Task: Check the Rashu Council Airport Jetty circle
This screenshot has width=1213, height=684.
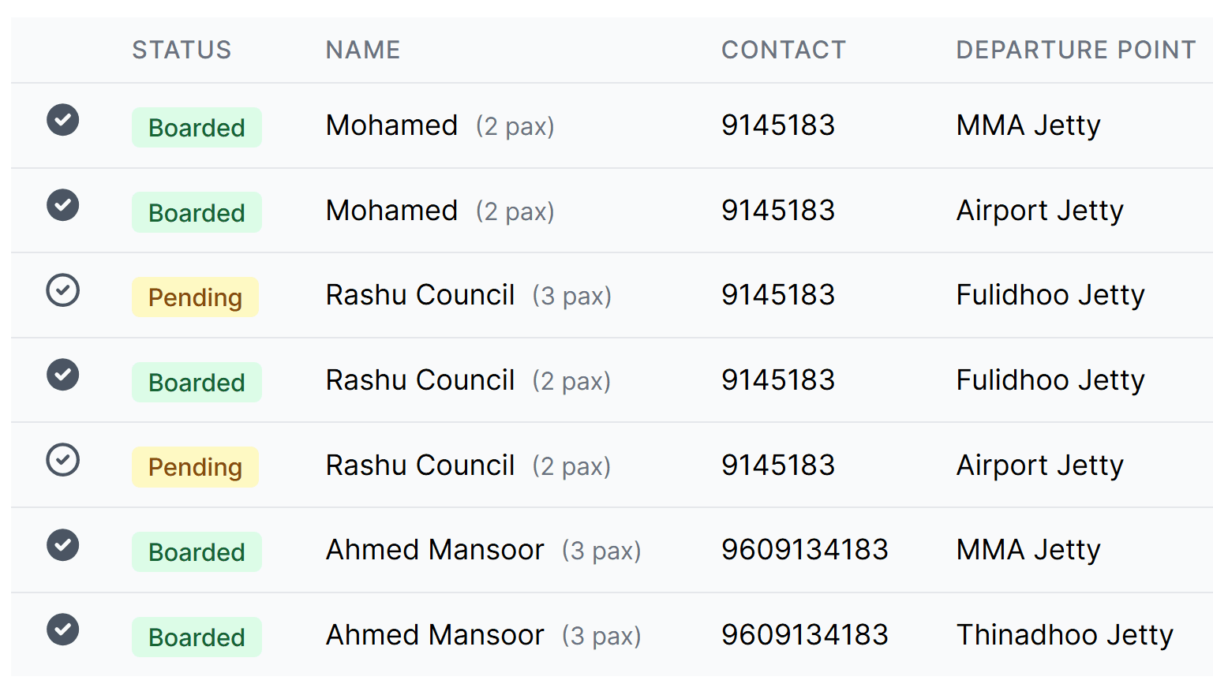Action: (x=62, y=460)
